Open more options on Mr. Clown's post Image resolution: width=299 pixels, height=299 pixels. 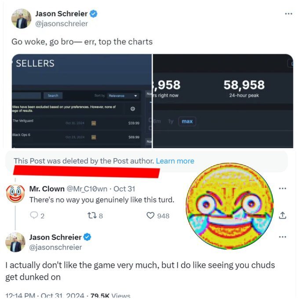click(x=282, y=188)
